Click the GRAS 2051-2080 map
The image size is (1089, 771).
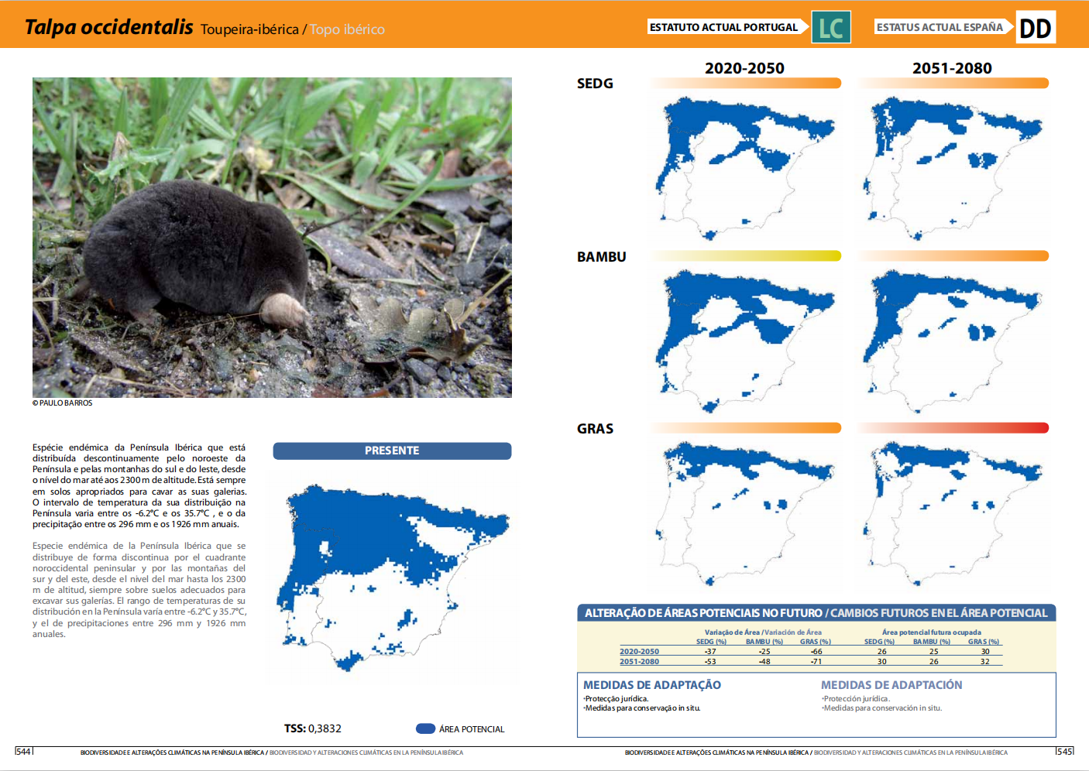click(952, 512)
